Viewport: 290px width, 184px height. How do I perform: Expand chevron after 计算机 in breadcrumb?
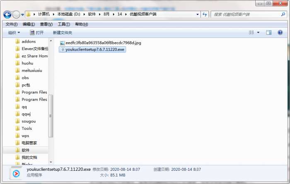[x=53, y=14]
